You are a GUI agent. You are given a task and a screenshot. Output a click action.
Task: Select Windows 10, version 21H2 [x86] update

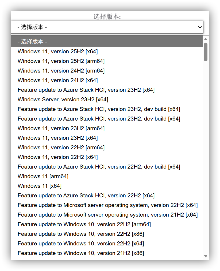(81, 253)
